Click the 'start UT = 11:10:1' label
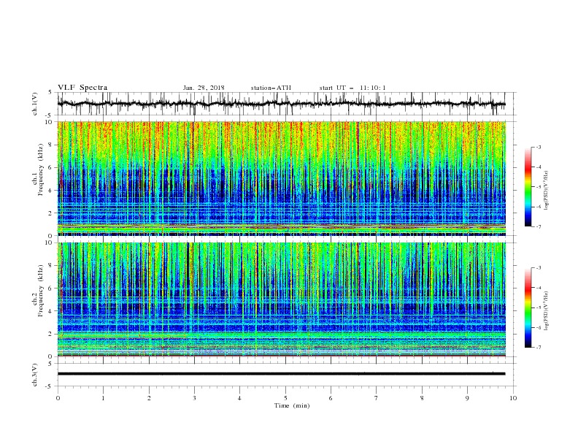Image resolution: width=578 pixels, height=447 pixels. coord(352,88)
